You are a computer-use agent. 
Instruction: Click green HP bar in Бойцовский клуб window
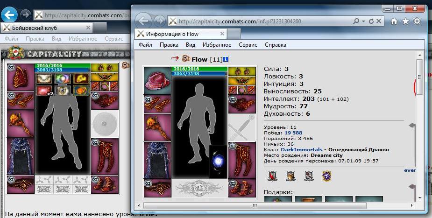63,65
